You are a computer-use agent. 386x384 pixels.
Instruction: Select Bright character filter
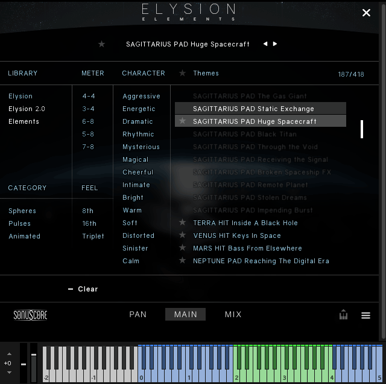[x=133, y=197]
